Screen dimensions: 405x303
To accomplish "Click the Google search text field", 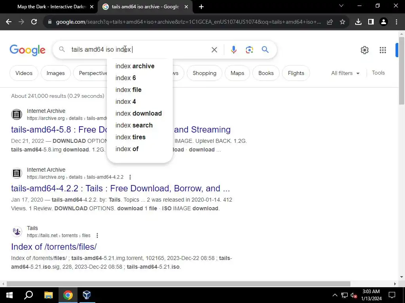I will (140, 49).
